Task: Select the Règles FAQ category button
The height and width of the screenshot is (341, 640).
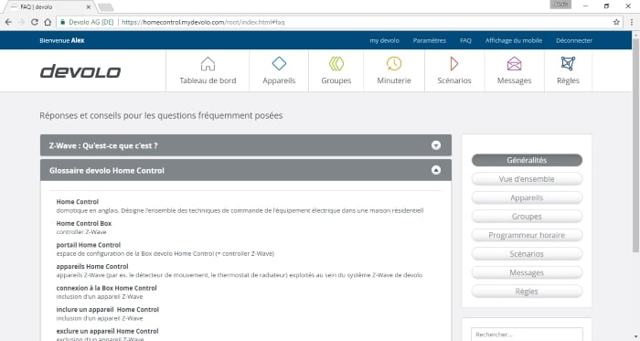Action: click(527, 292)
